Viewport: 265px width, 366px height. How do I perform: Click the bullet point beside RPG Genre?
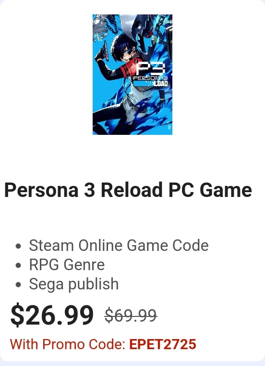(18, 265)
